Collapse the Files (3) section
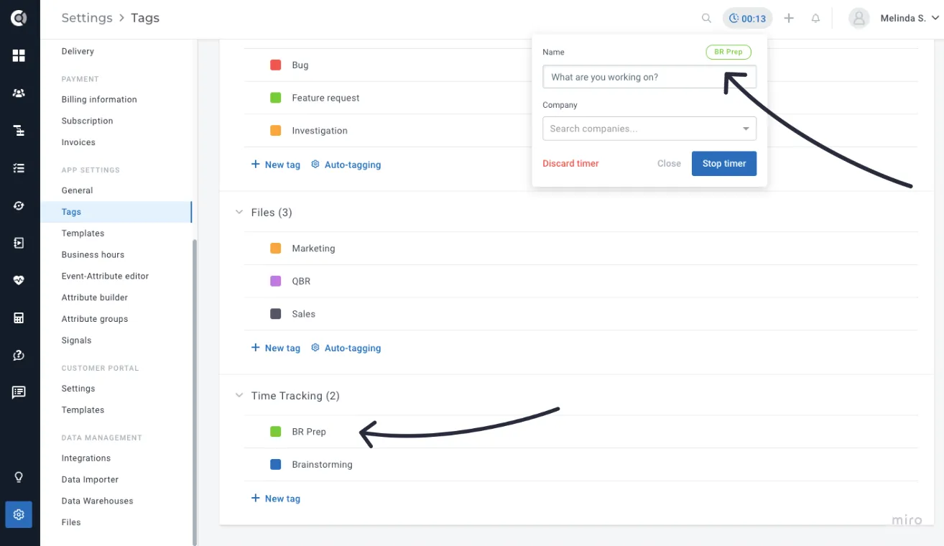This screenshot has height=546, width=944. [x=239, y=213]
